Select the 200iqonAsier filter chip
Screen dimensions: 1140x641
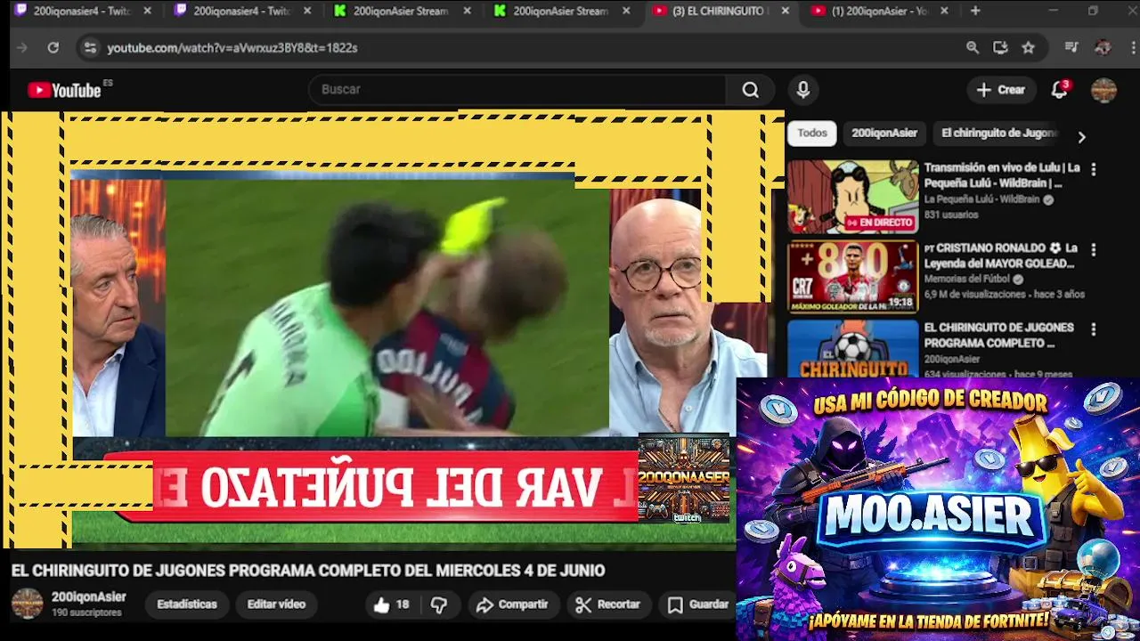[x=884, y=134]
